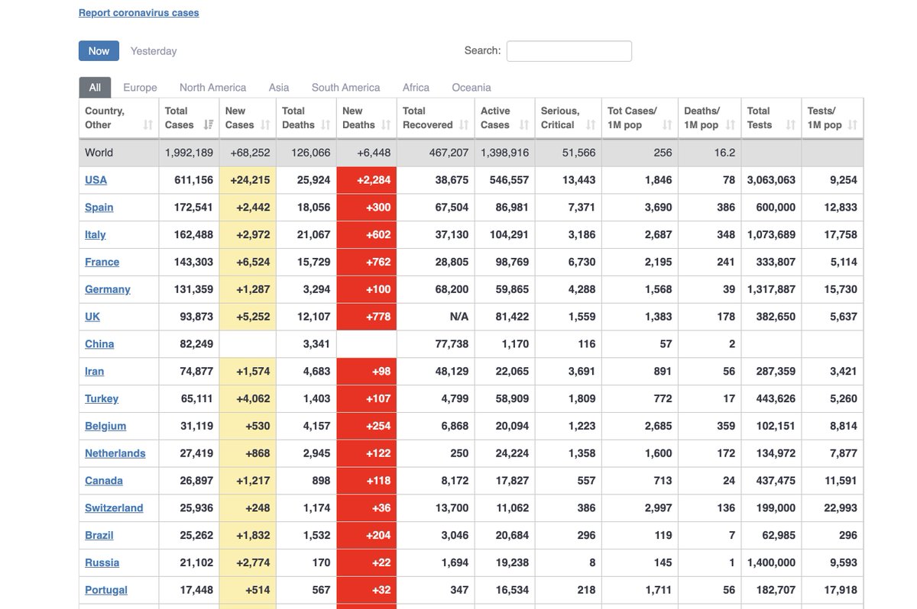917x609 pixels.
Task: Open the UK country link
Action: pyautogui.click(x=92, y=317)
